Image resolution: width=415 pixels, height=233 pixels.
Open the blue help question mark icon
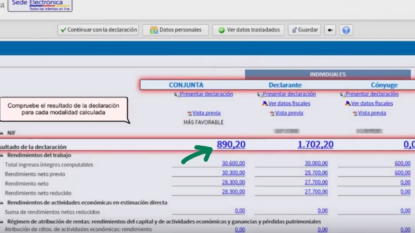[x=346, y=30]
